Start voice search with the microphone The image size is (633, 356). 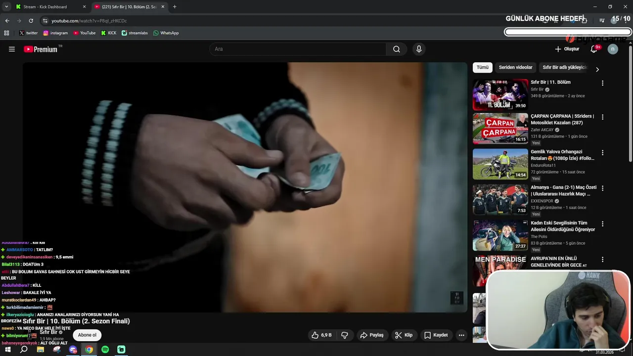click(x=419, y=49)
